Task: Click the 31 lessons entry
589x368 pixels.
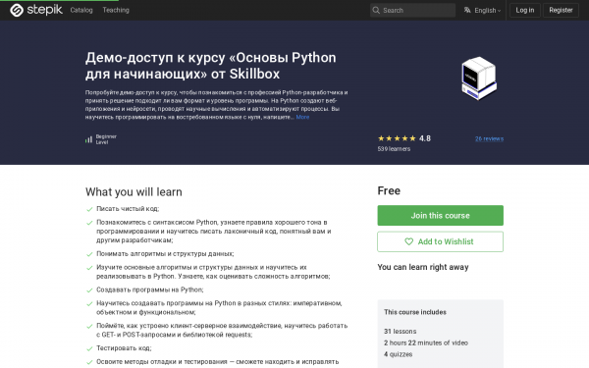Action: [x=401, y=332]
